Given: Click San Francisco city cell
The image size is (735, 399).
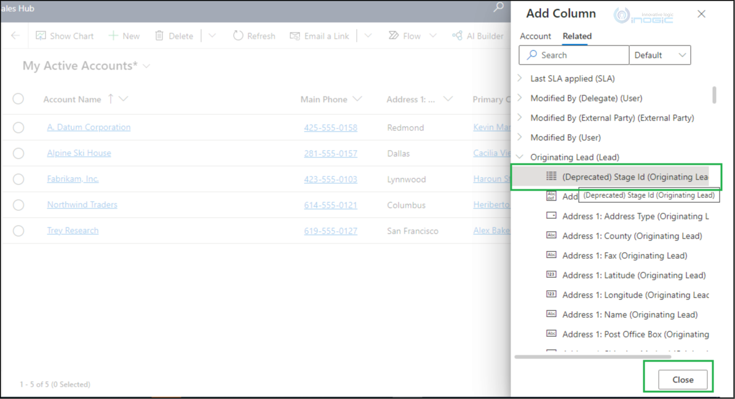Looking at the screenshot, I should pyautogui.click(x=413, y=231).
